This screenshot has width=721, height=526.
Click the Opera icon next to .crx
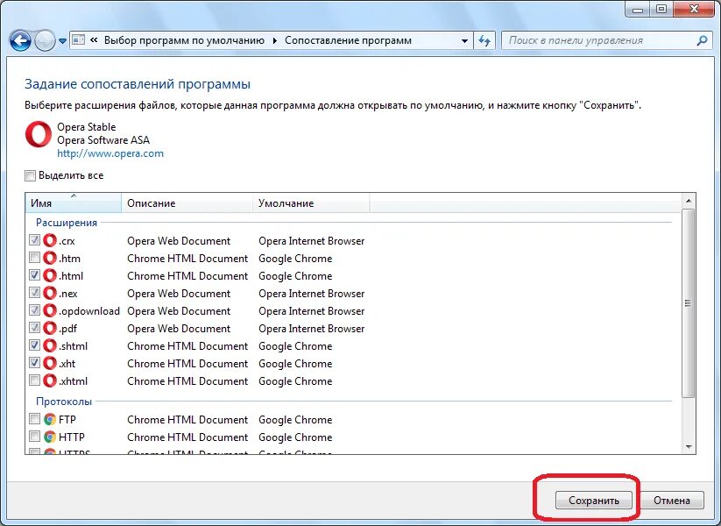tap(50, 240)
